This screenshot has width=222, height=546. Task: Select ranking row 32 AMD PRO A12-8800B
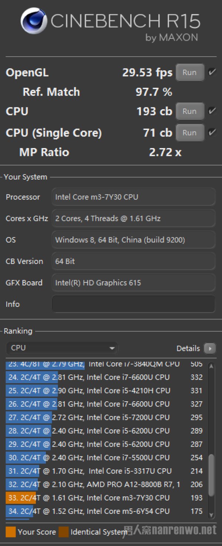[x=105, y=484]
